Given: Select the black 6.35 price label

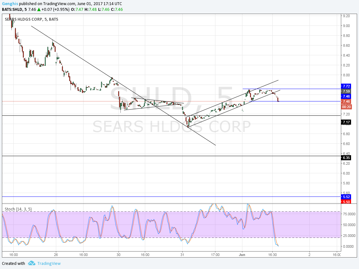Looking at the screenshot, I should click(x=346, y=158).
